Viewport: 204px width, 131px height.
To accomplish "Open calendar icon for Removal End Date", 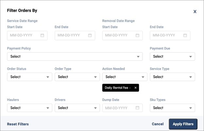I will click(185, 35).
